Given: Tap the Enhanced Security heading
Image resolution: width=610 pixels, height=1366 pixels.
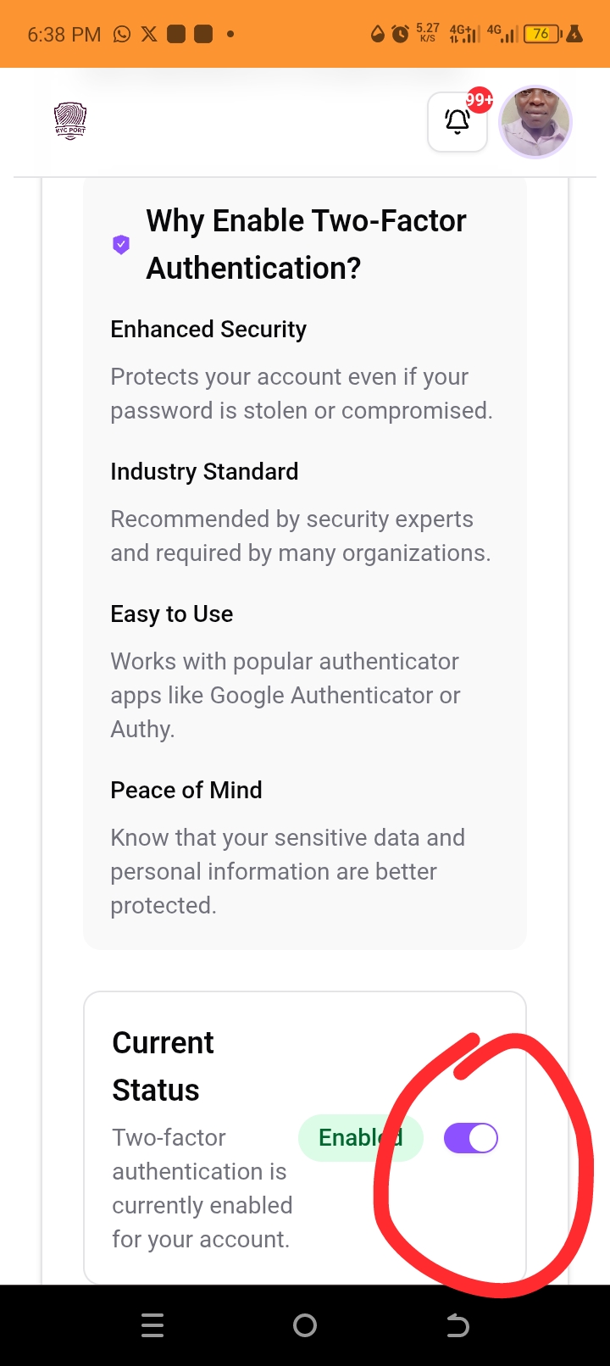Looking at the screenshot, I should [208, 329].
